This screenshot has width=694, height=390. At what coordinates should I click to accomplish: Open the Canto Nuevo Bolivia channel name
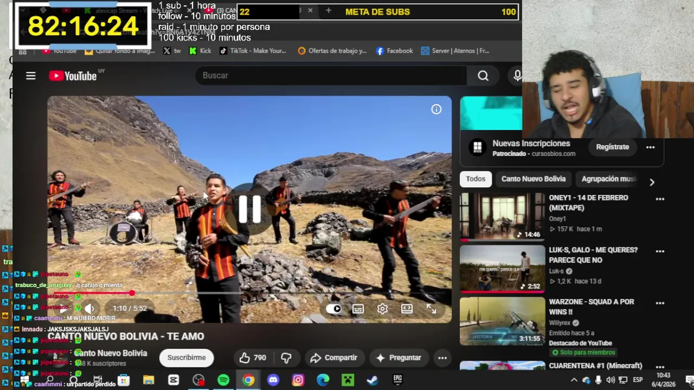(111, 353)
